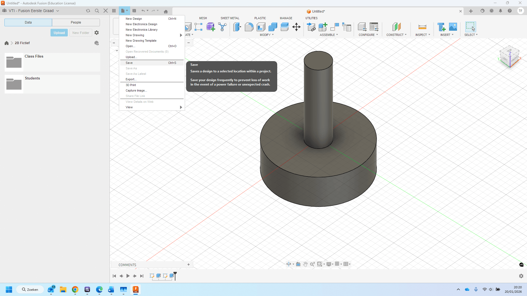The image size is (527, 296).
Task: Click the Joint tool icon
Action: pyautogui.click(x=335, y=27)
